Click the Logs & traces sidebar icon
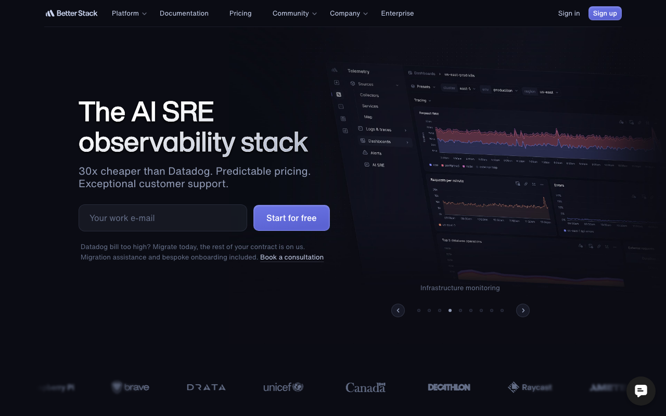Viewport: 666px width, 416px height. [360, 128]
